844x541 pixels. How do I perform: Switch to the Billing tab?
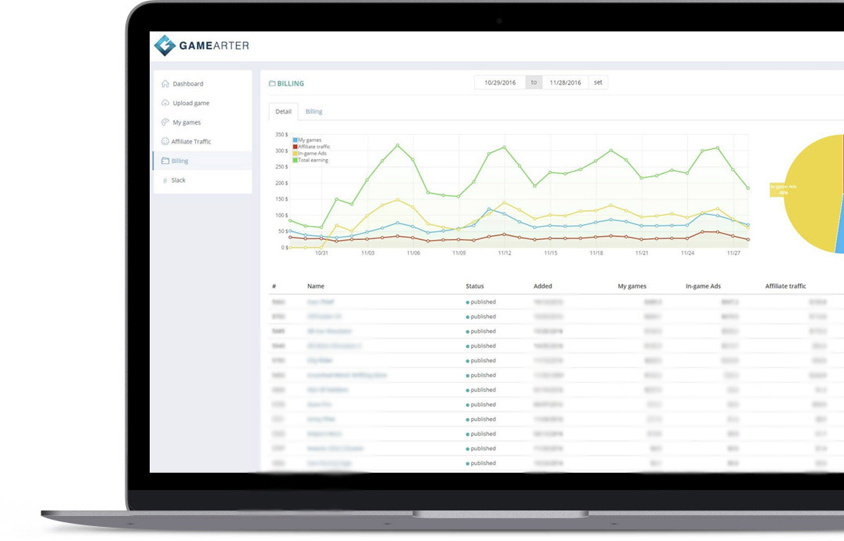(x=313, y=111)
